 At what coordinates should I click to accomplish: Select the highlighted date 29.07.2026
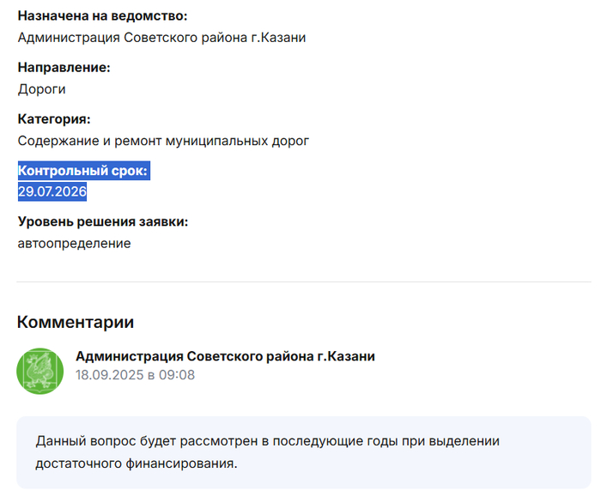(52, 192)
